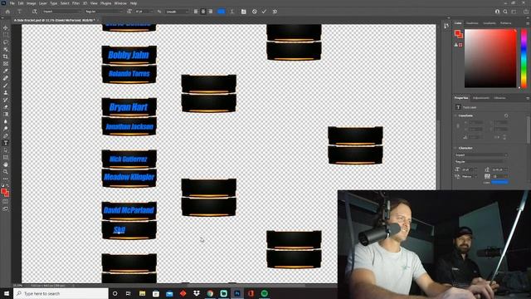Viewport: 531px width, 299px height.
Task: Pick a color in the Color panel field
Action: coord(490,58)
